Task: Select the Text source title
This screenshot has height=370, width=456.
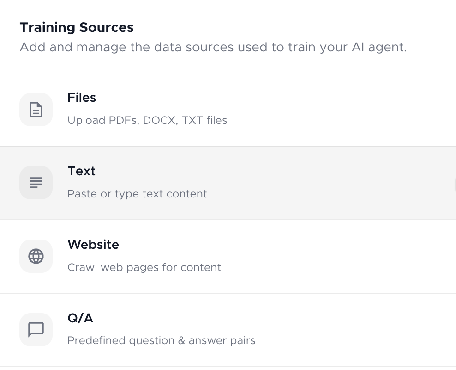Action: point(81,171)
